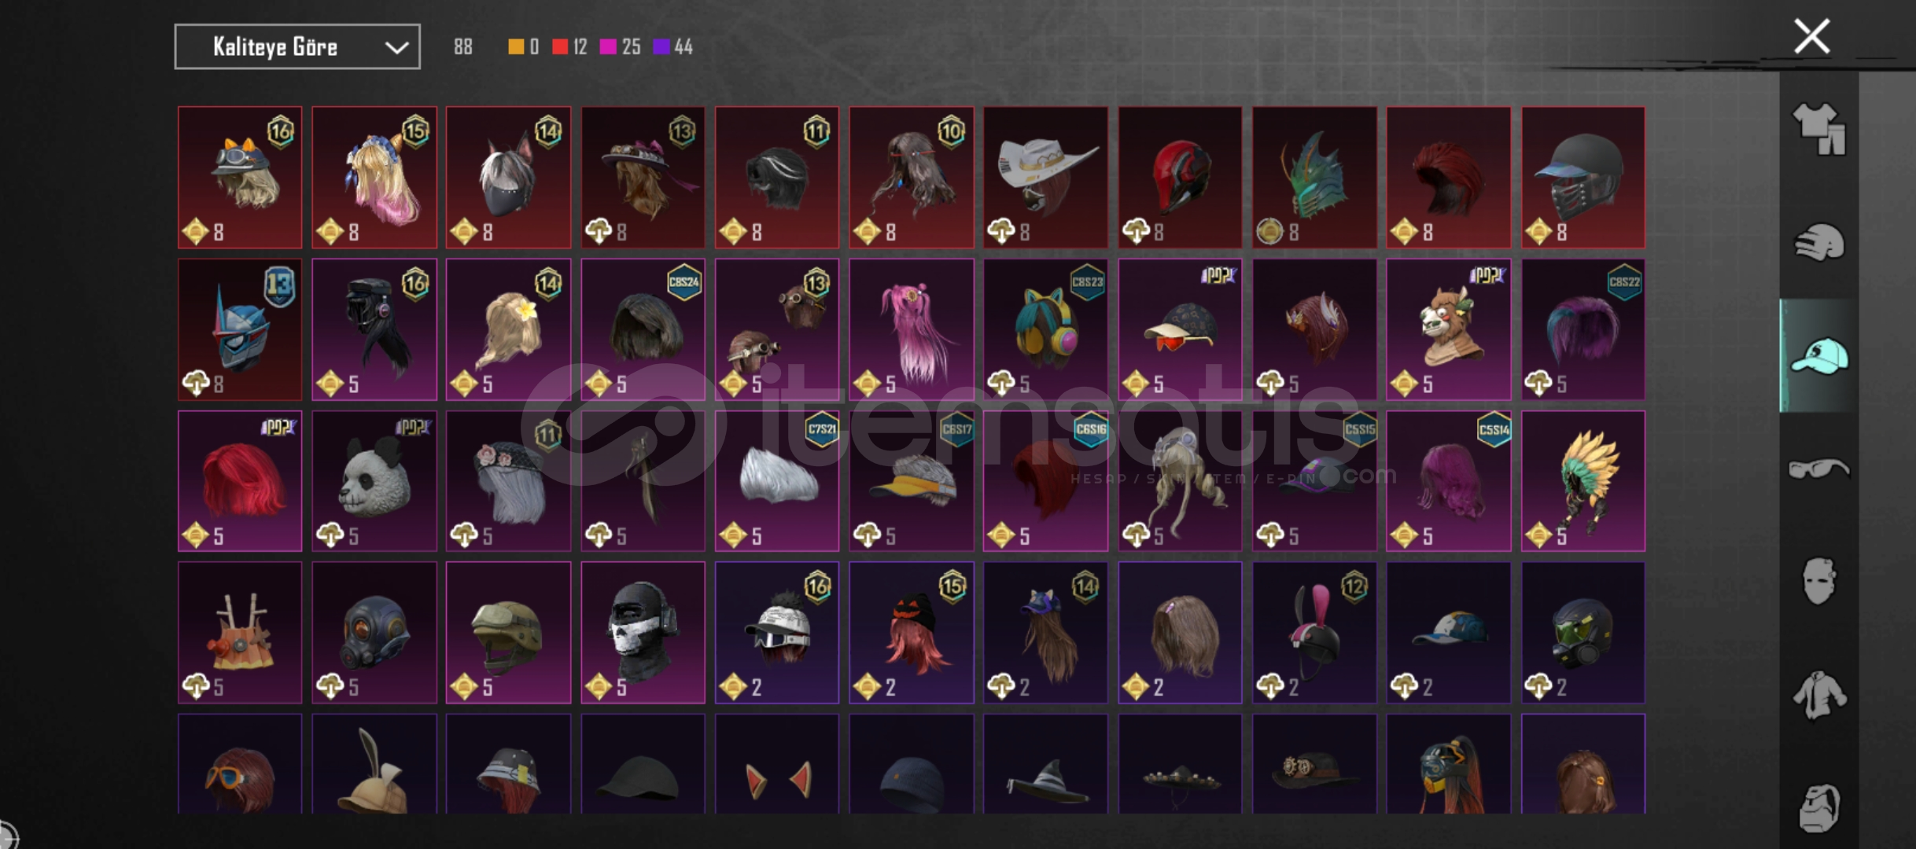Image resolution: width=1916 pixels, height=849 pixels.
Task: Click the purple quality swatch showing 44
Action: click(661, 47)
